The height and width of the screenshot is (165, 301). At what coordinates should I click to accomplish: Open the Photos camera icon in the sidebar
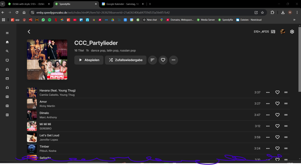[x=7, y=96]
